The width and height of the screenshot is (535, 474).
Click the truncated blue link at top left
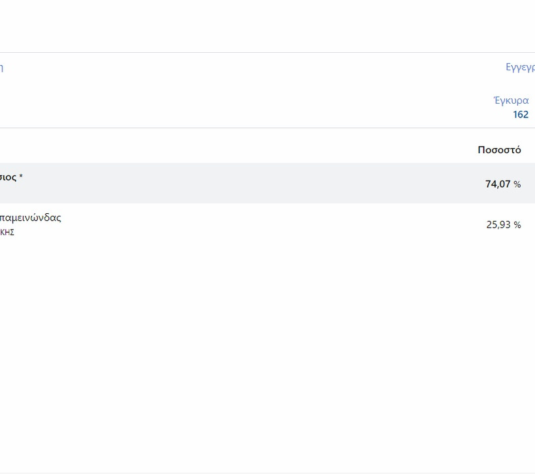(1, 67)
